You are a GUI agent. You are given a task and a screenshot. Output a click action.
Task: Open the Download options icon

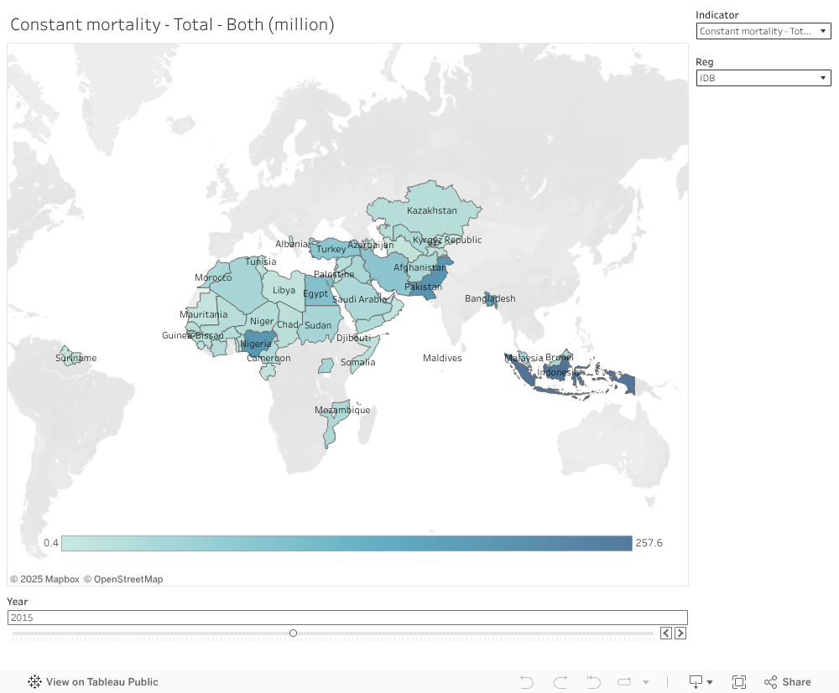point(701,682)
